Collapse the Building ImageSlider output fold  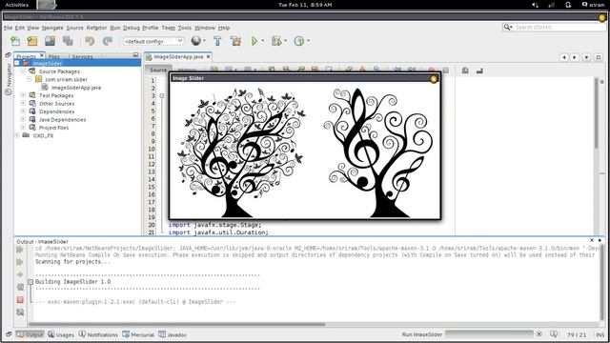coord(30,282)
